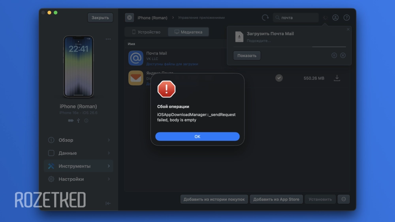
Task: Click the green zoom window button
Action: (x=56, y=13)
